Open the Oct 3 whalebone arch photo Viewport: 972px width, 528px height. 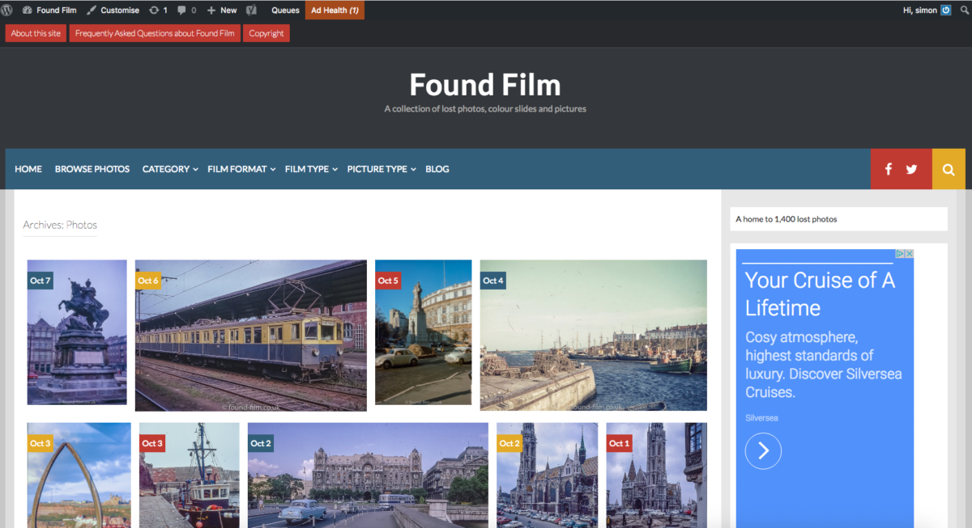(79, 475)
